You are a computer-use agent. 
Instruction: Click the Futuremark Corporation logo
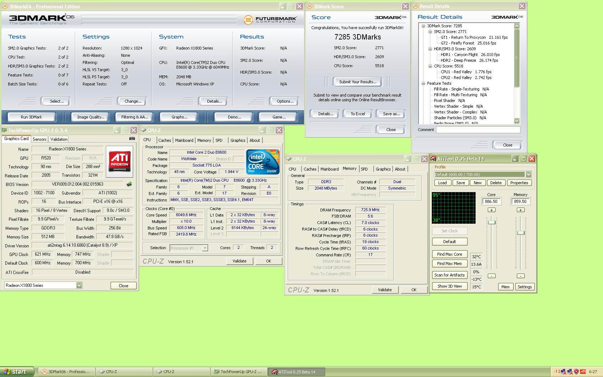click(270, 20)
